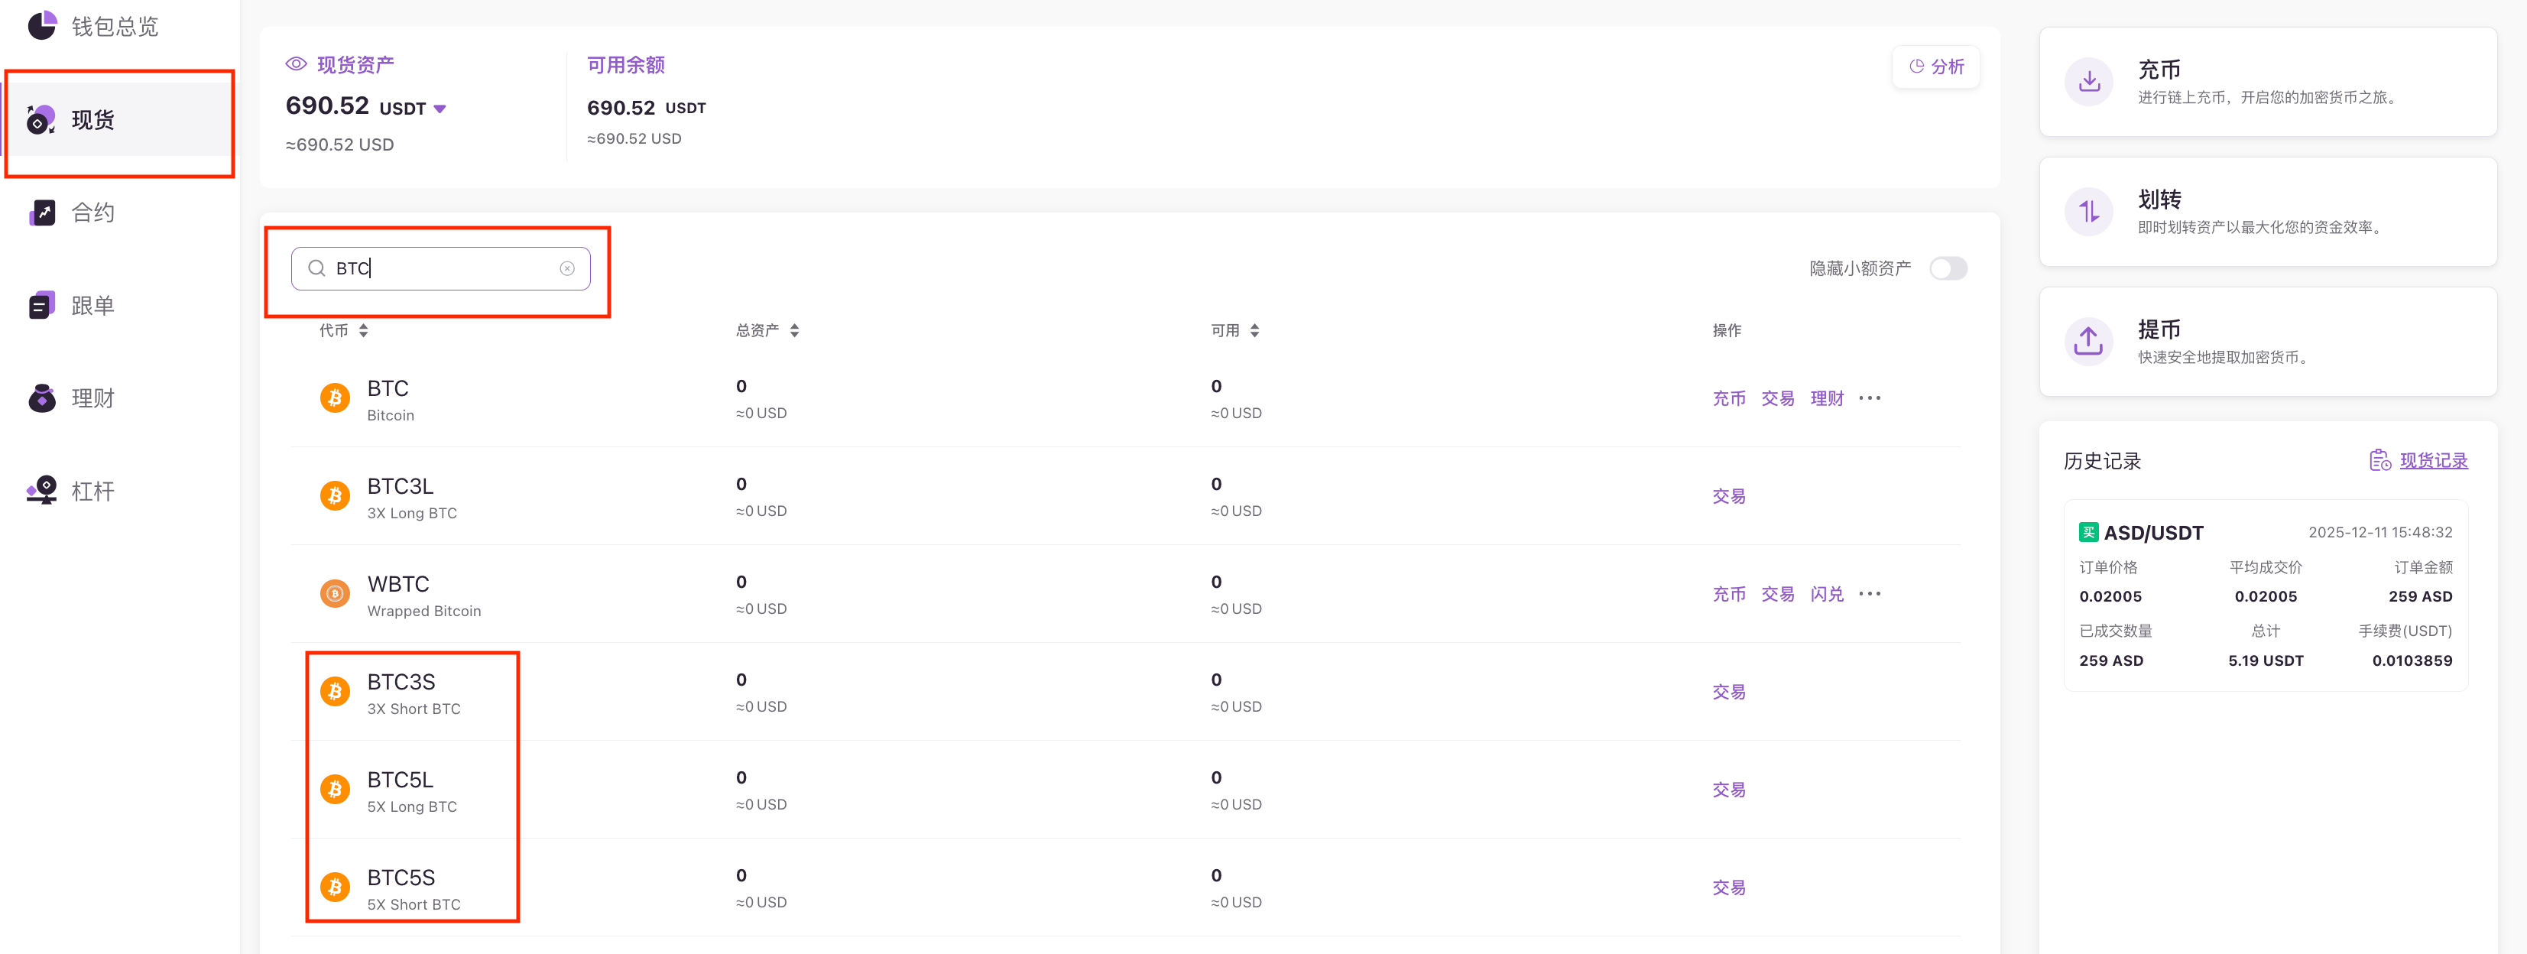Viewport: 2527px width, 954px height.
Task: Click the Bitcoin coin icon in the BTC row
Action: coord(335,398)
